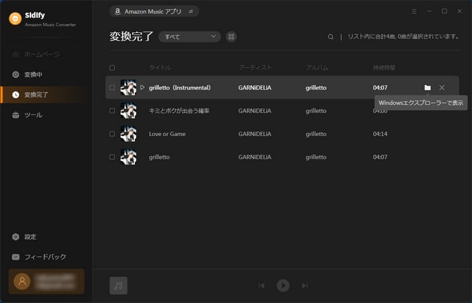Click the Sidify logo icon
Image resolution: width=472 pixels, height=303 pixels.
click(16, 19)
